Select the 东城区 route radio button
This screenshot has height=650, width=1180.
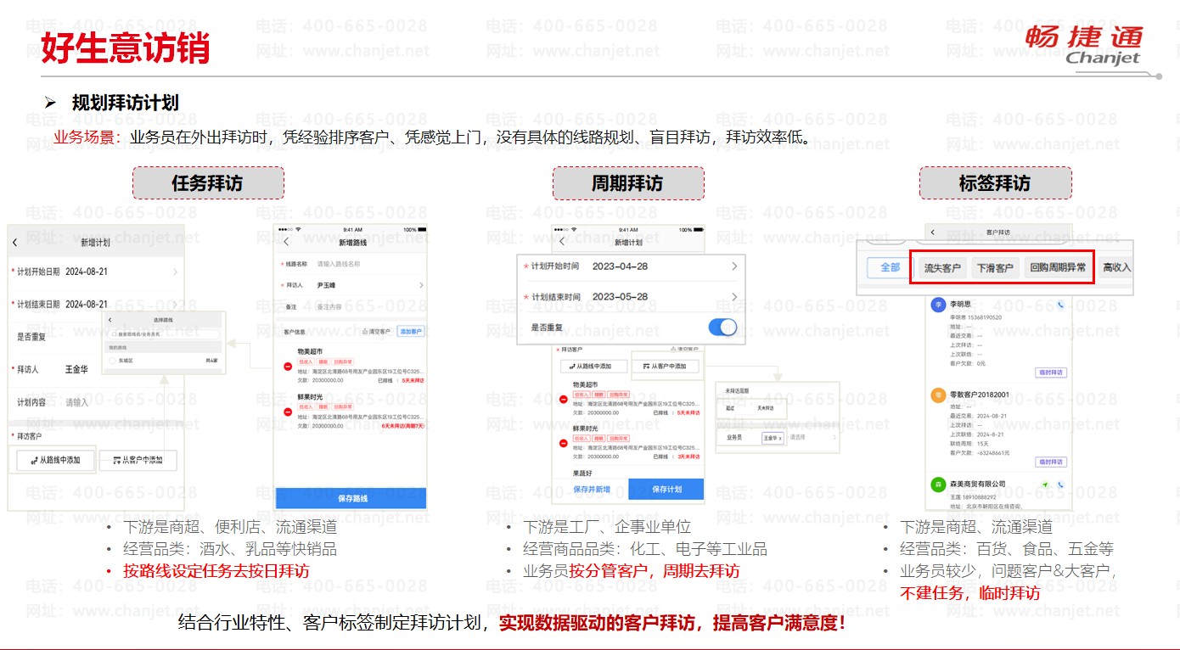[112, 361]
